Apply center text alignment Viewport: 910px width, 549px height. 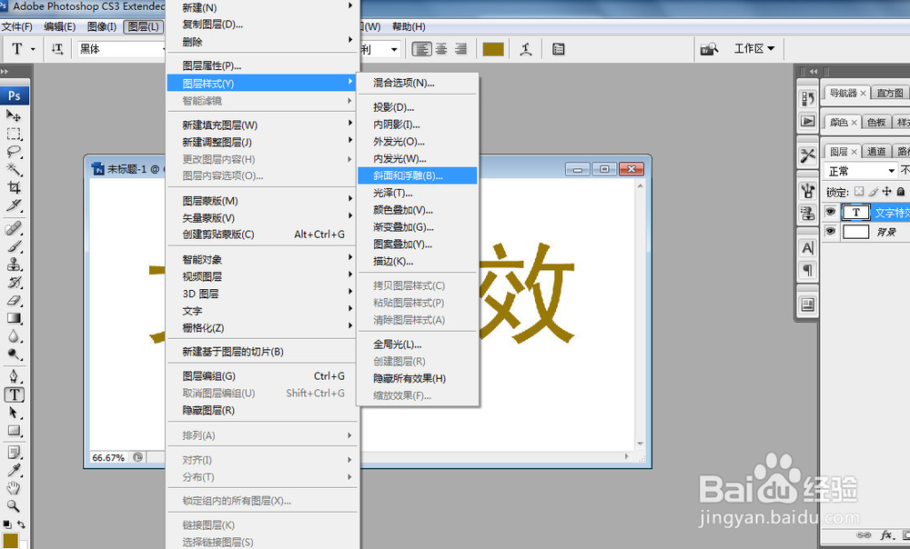pos(442,49)
